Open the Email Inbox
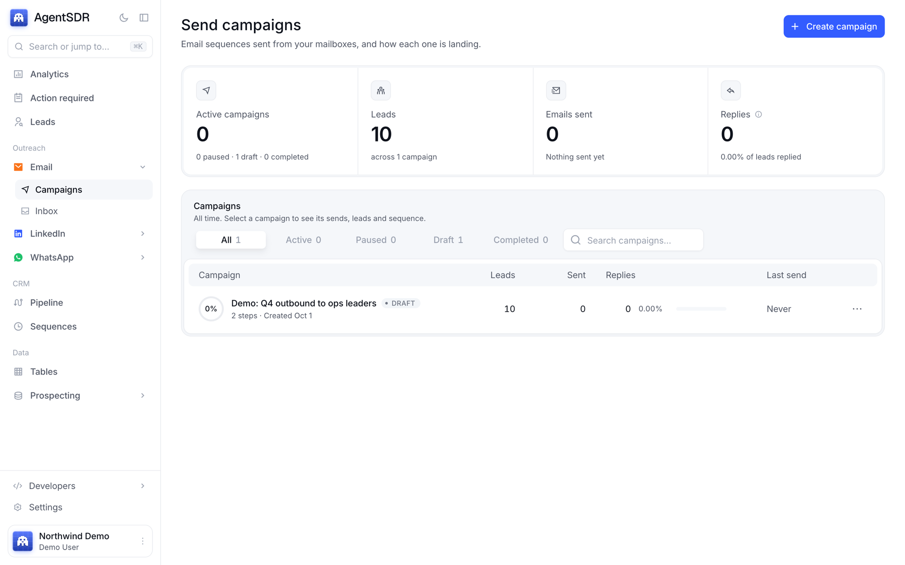905x565 pixels. coord(84,211)
